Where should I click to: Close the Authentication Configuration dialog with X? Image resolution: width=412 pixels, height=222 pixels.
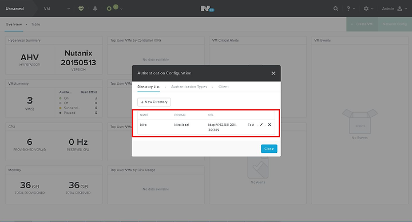point(274,73)
